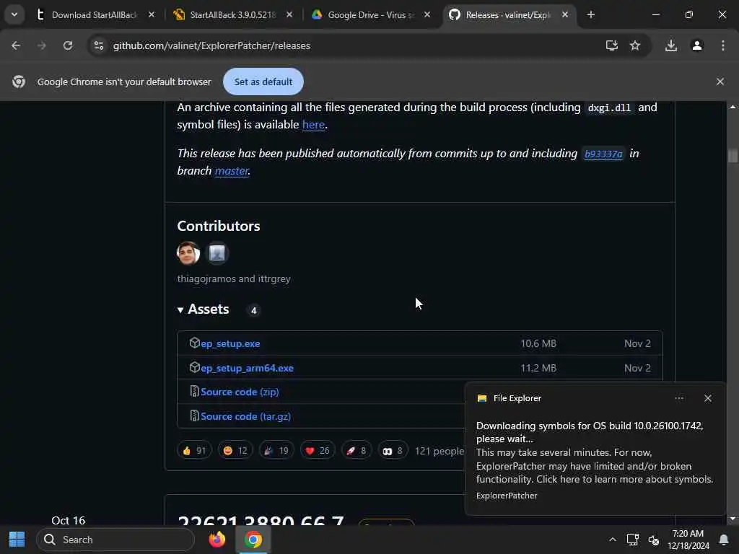Select the Releases valinet/ExplorerPatcher tab
This screenshot has height=554, width=739.
tap(508, 15)
